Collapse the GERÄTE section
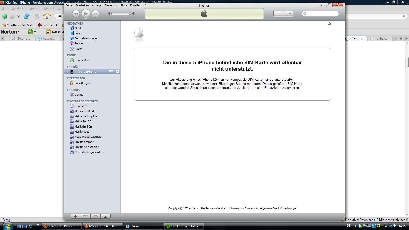Image resolution: width=409 pixels, height=230 pixels. click(68, 67)
